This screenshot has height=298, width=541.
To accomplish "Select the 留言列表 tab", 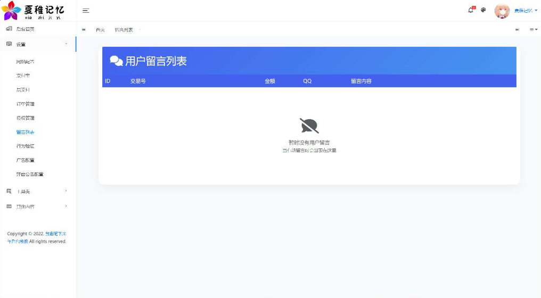I will click(x=124, y=30).
